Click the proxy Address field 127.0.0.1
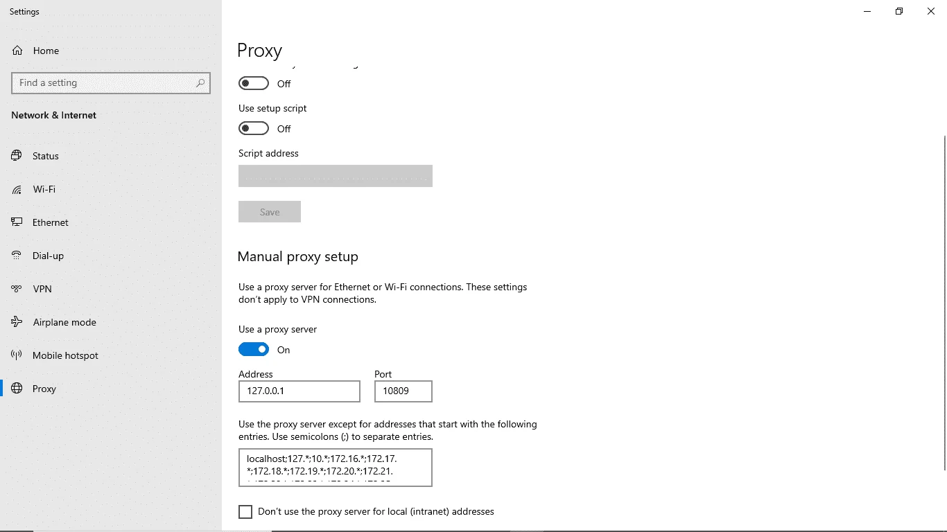The width and height of the screenshot is (947, 532). [x=299, y=391]
